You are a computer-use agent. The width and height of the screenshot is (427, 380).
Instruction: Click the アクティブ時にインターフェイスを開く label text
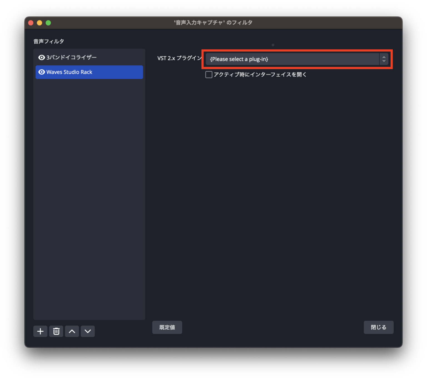(x=260, y=74)
